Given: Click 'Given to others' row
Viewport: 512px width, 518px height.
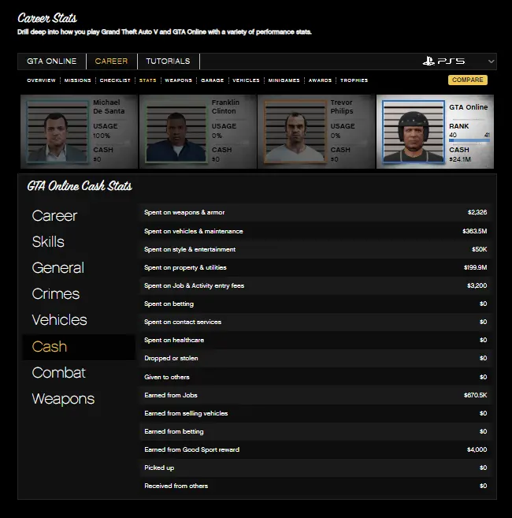Looking at the screenshot, I should pos(316,377).
